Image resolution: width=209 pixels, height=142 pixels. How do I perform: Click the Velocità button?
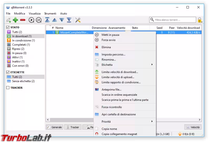[193, 127]
